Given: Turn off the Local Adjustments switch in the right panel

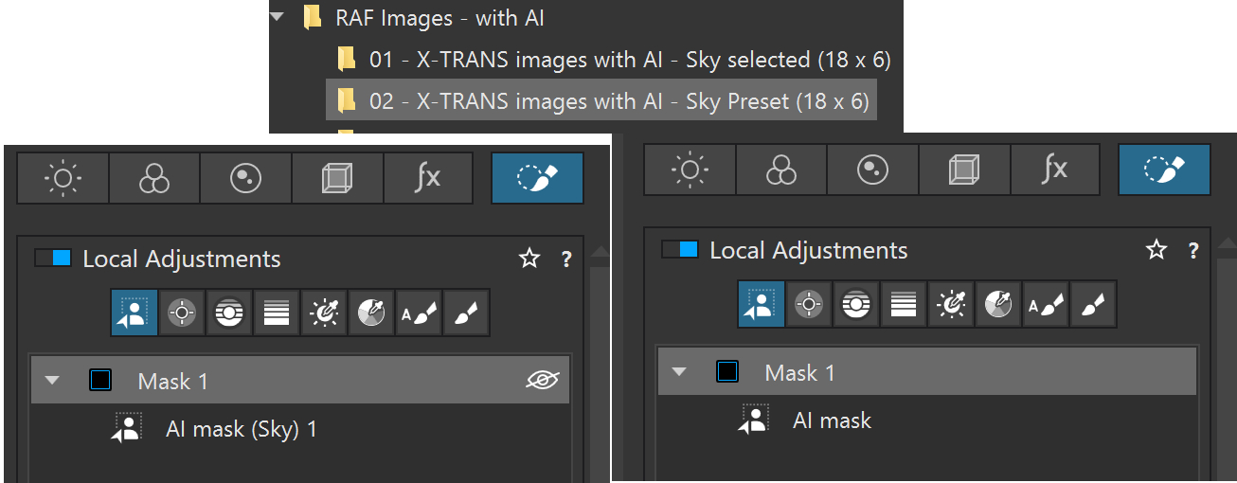Looking at the screenshot, I should click(680, 250).
